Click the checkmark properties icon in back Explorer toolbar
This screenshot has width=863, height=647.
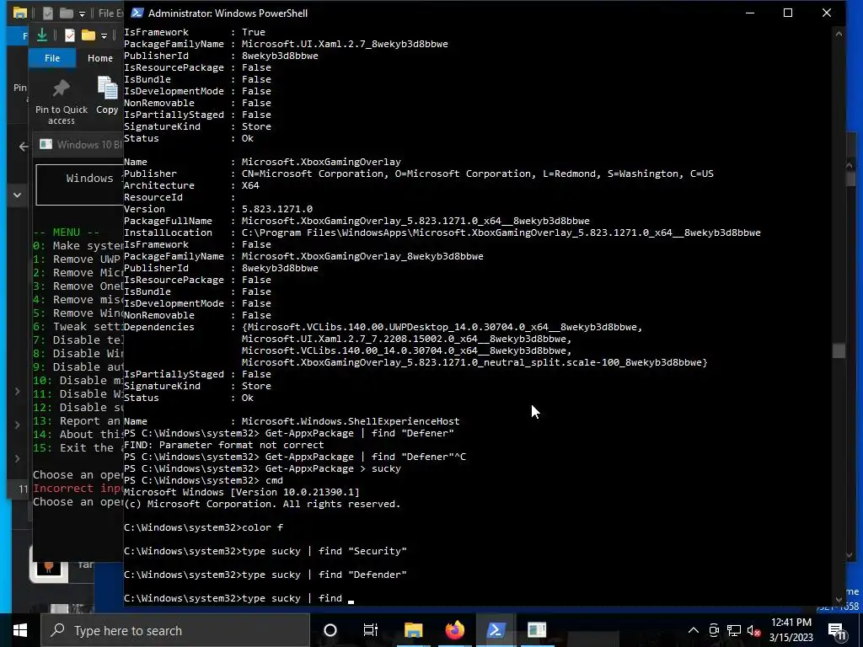tap(48, 13)
